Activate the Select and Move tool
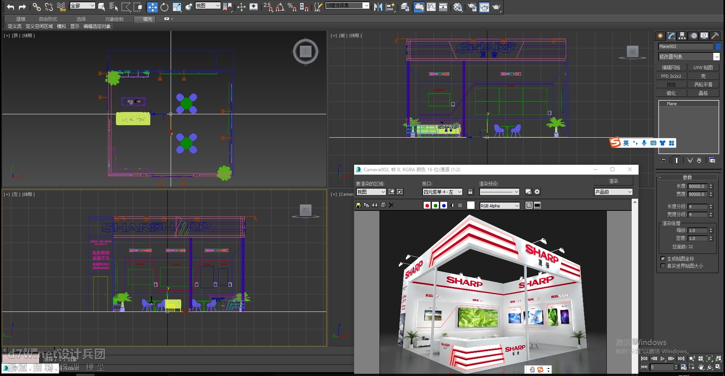This screenshot has height=376, width=725. pos(152,7)
